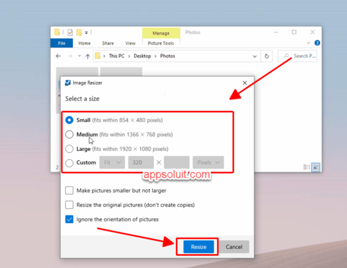Expand the chevron before This PC

point(104,56)
